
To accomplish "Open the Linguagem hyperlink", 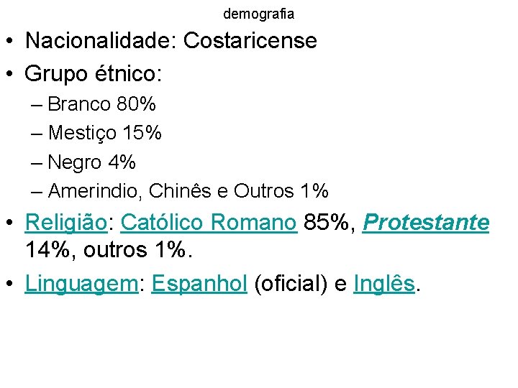I will [x=81, y=284].
